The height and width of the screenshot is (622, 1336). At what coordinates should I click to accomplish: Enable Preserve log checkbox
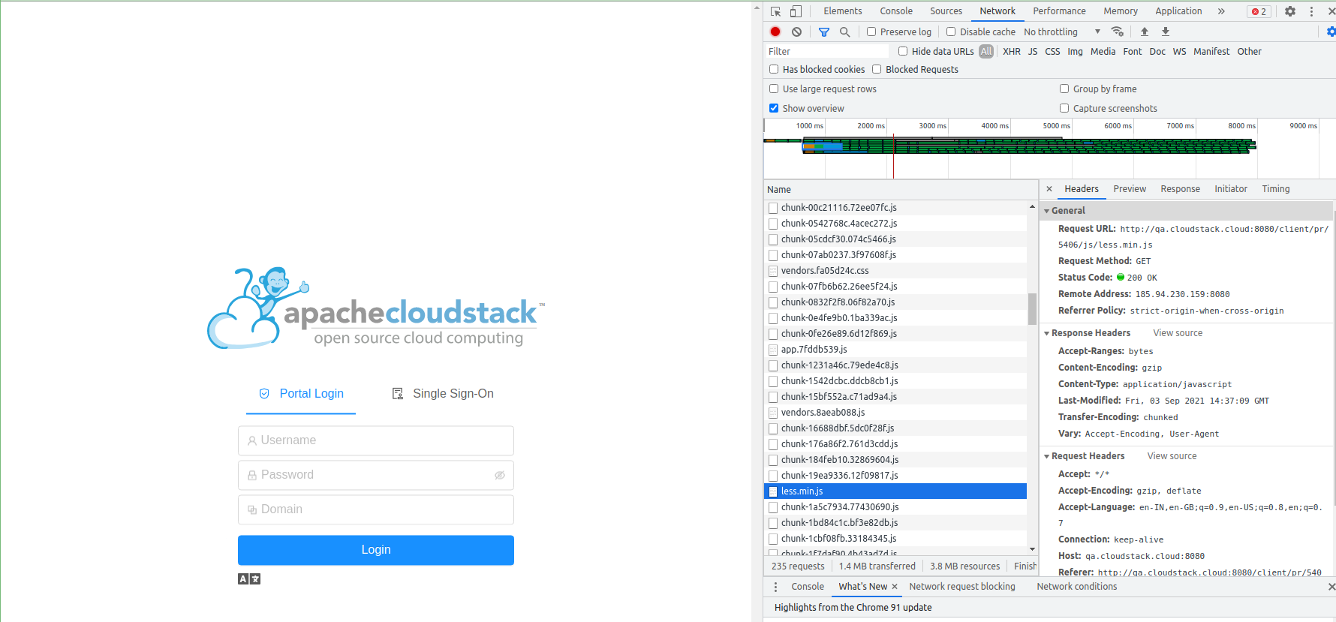click(871, 32)
